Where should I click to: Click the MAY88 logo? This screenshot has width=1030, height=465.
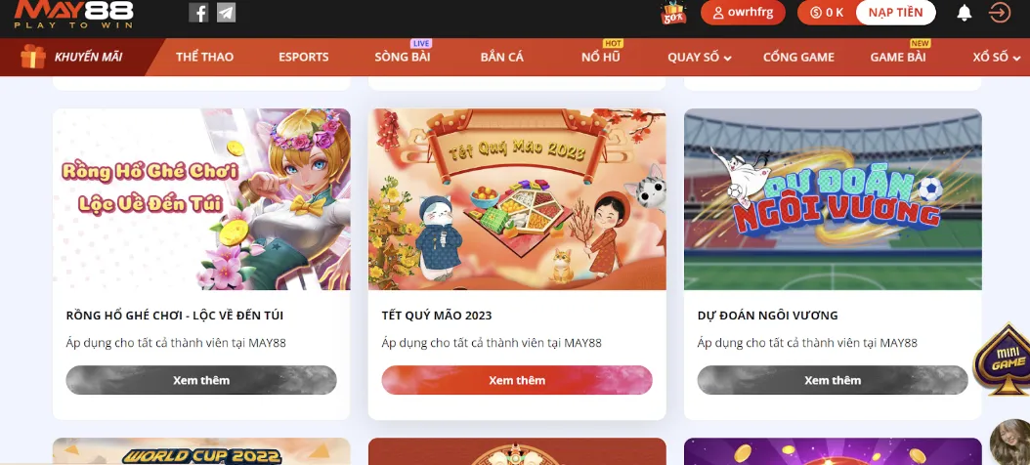pyautogui.click(x=73, y=14)
